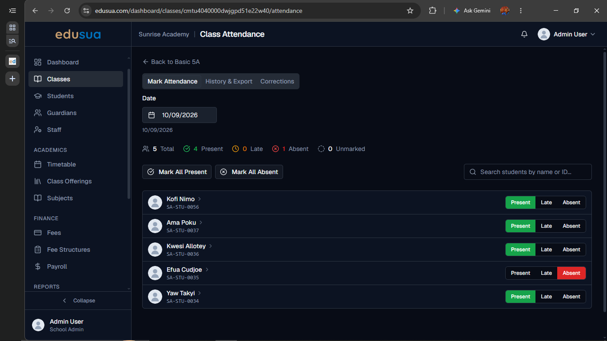Viewport: 607px width, 341px height.
Task: Click the browser back arrow
Action: 35,11
